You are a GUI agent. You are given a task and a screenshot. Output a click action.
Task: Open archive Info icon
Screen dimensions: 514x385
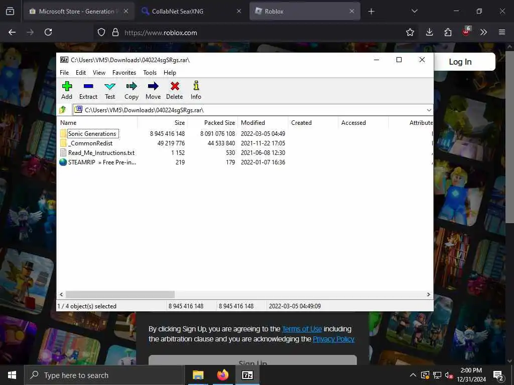(x=196, y=90)
